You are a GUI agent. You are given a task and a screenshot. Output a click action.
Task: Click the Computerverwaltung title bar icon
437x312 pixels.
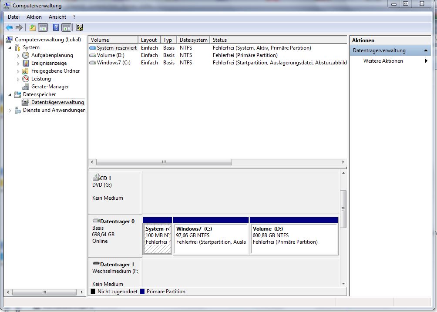[x=7, y=5]
